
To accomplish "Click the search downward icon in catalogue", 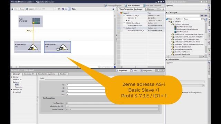I will coord(202,15).
